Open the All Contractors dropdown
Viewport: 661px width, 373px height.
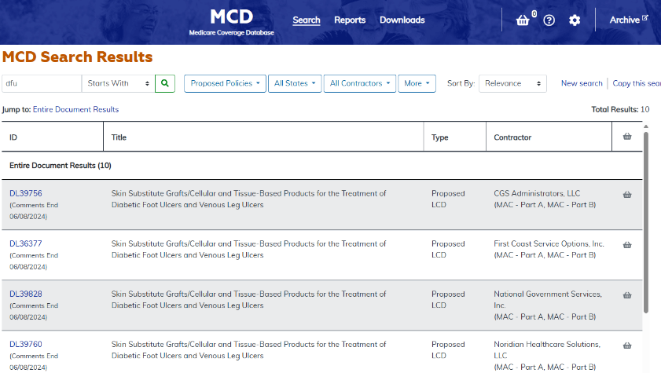click(x=360, y=83)
